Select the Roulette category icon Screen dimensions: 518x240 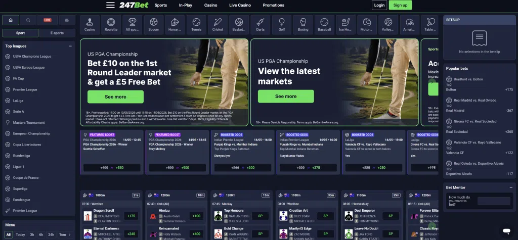[x=111, y=25]
